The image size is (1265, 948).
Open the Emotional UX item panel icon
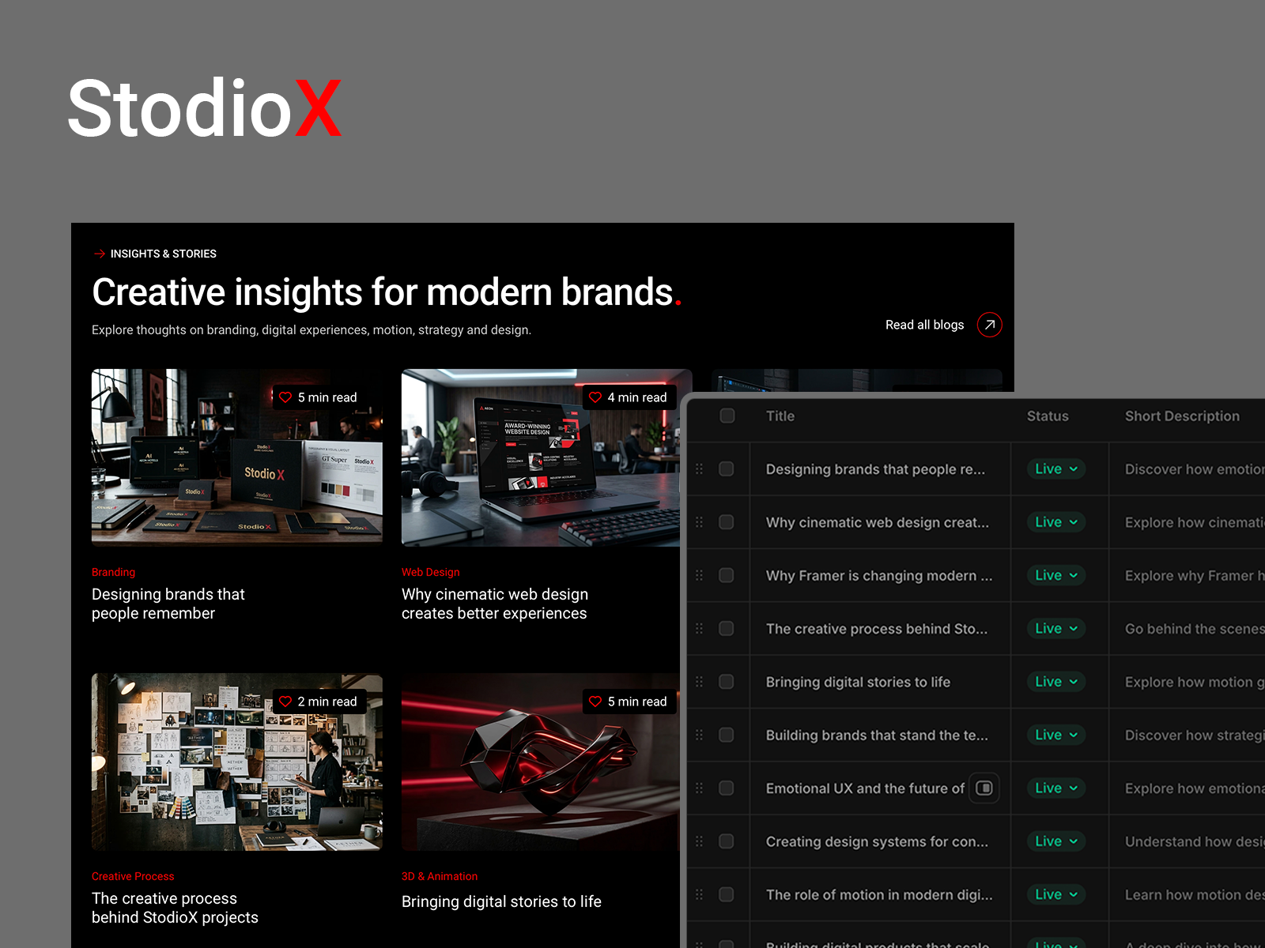click(x=984, y=788)
